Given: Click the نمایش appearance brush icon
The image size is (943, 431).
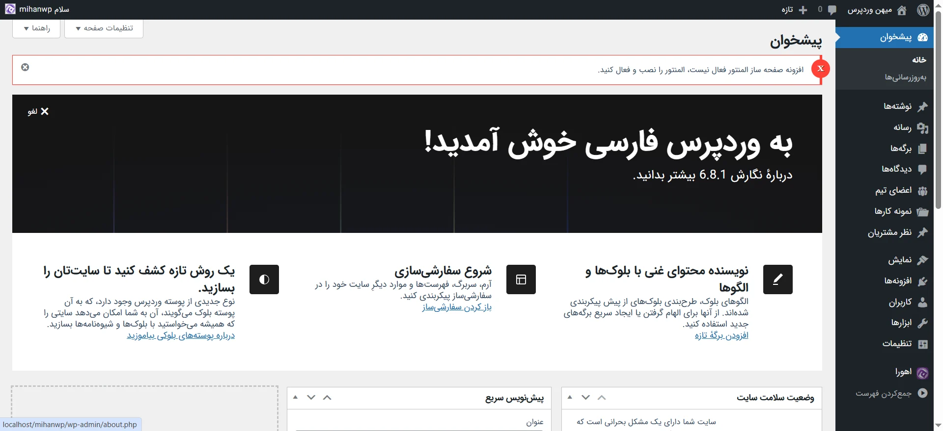Looking at the screenshot, I should [x=923, y=260].
